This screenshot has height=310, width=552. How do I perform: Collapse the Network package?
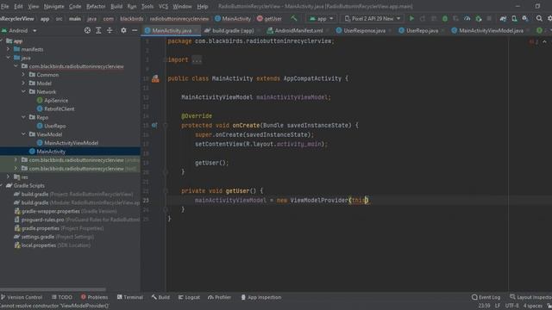(23, 92)
